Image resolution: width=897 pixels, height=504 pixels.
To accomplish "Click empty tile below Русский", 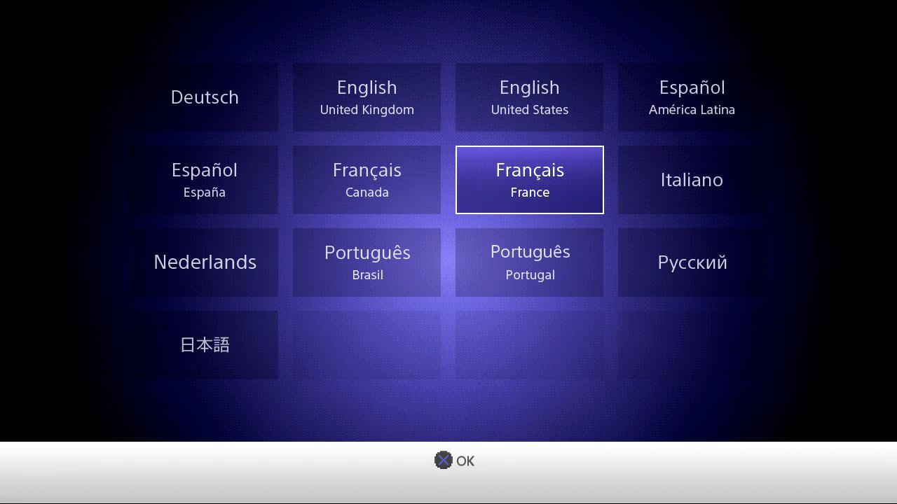I will [692, 345].
